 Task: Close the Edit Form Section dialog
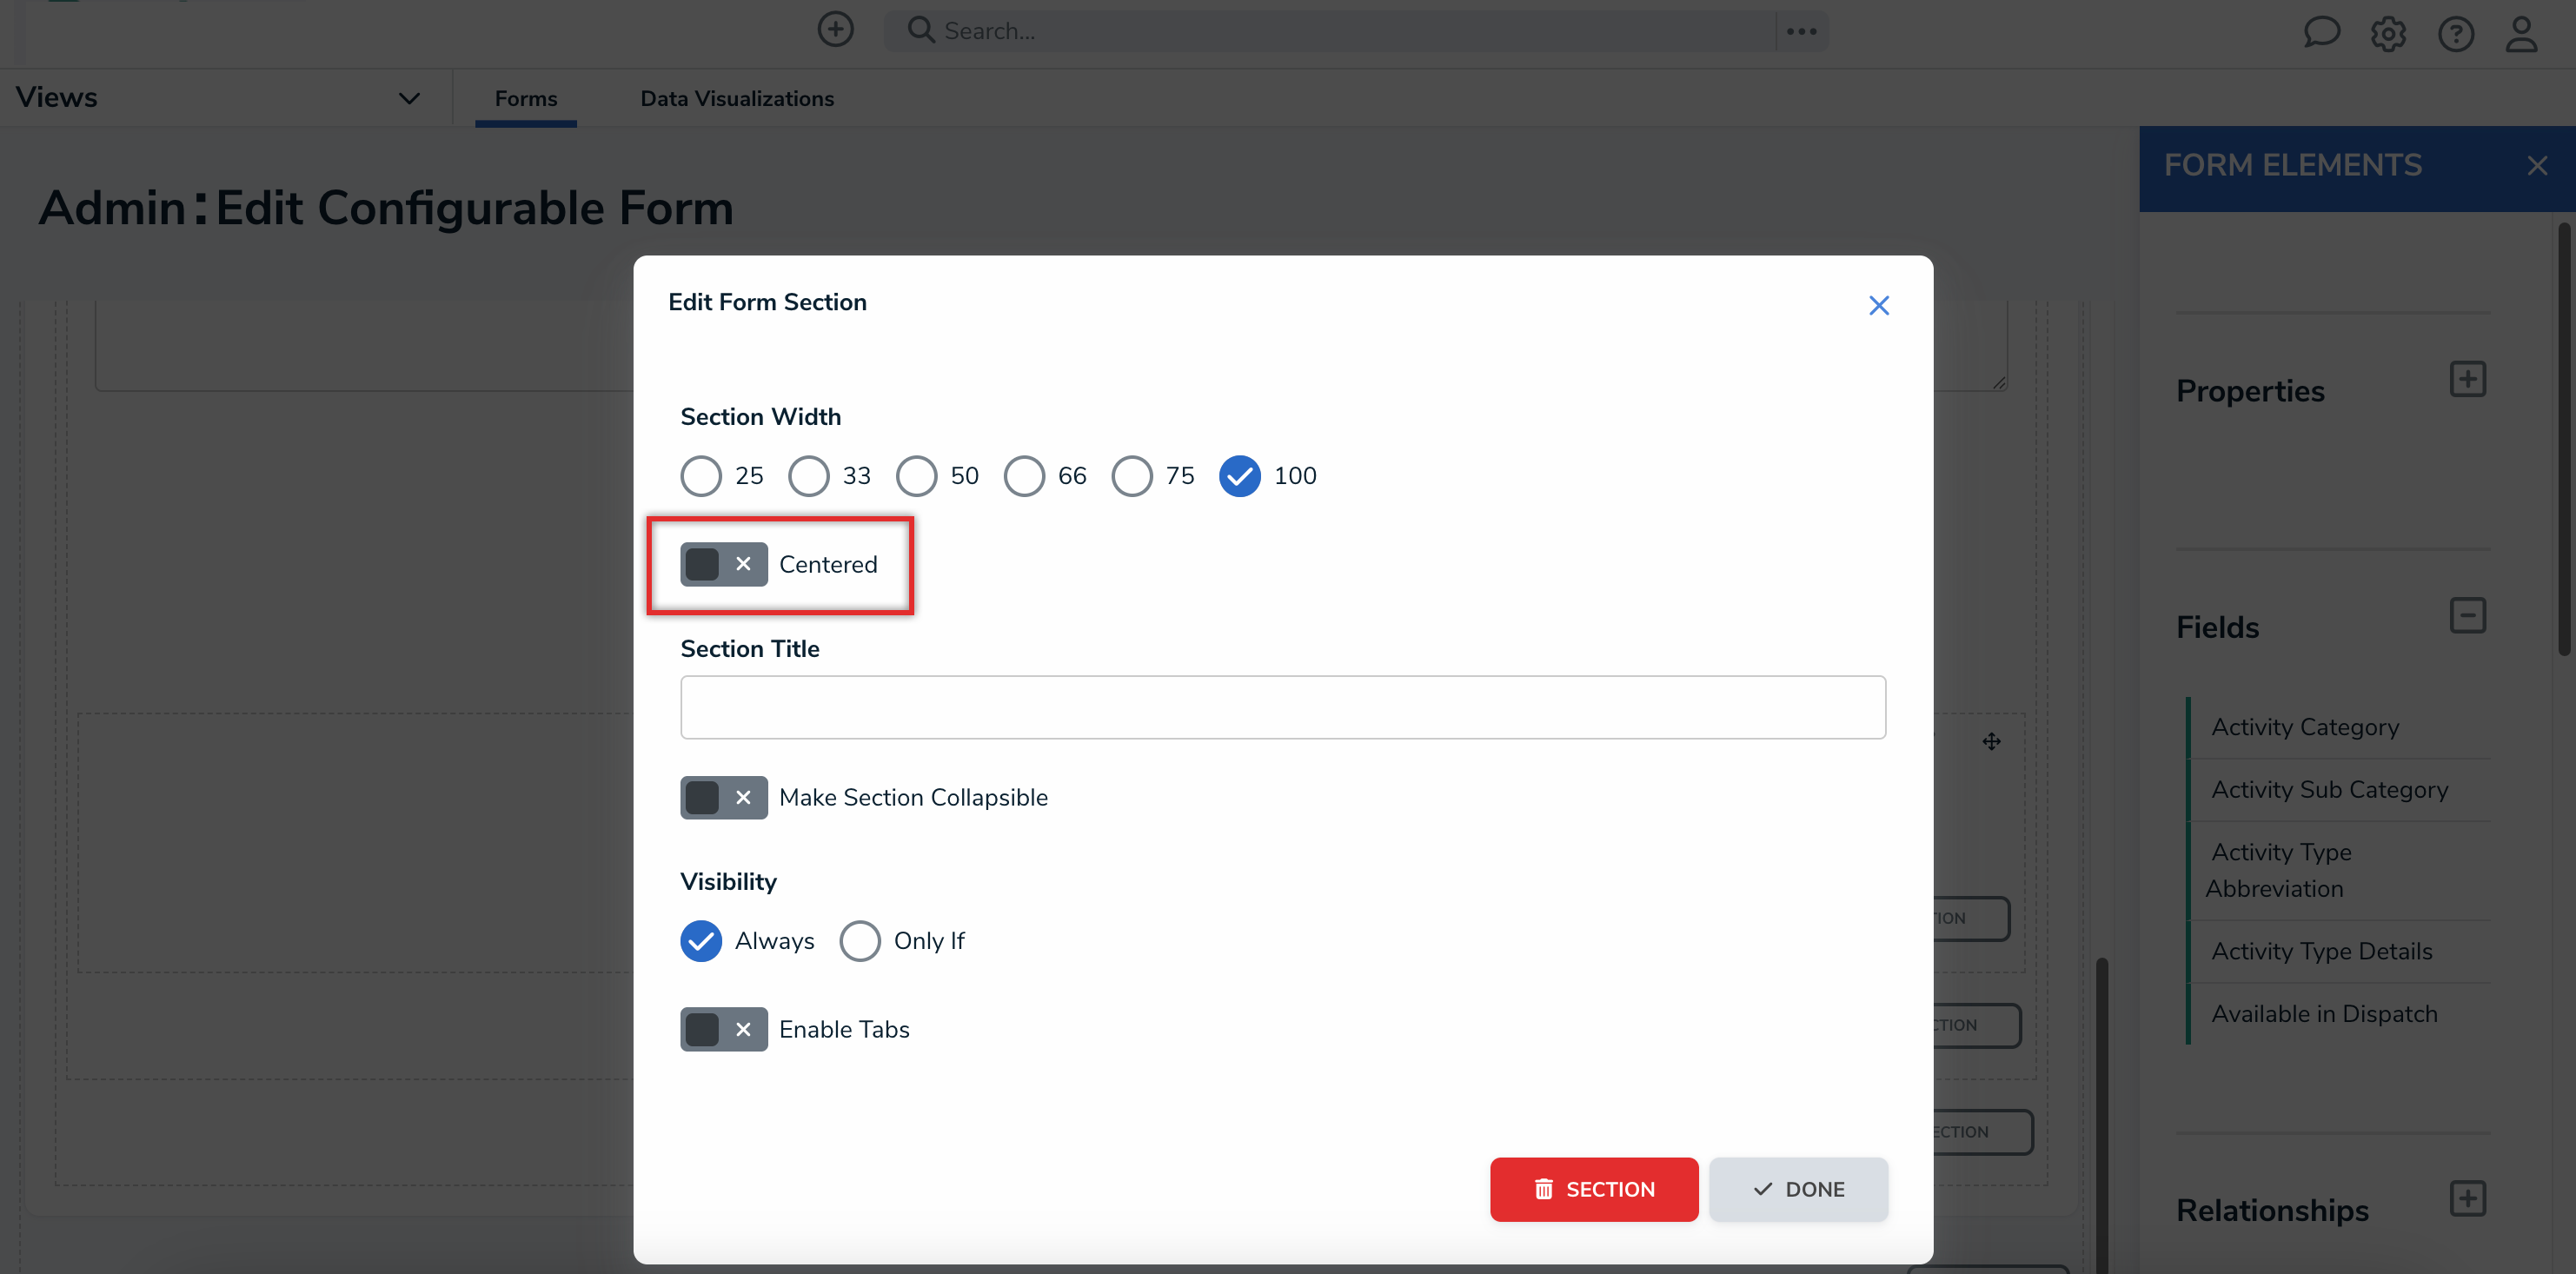pyautogui.click(x=1878, y=305)
